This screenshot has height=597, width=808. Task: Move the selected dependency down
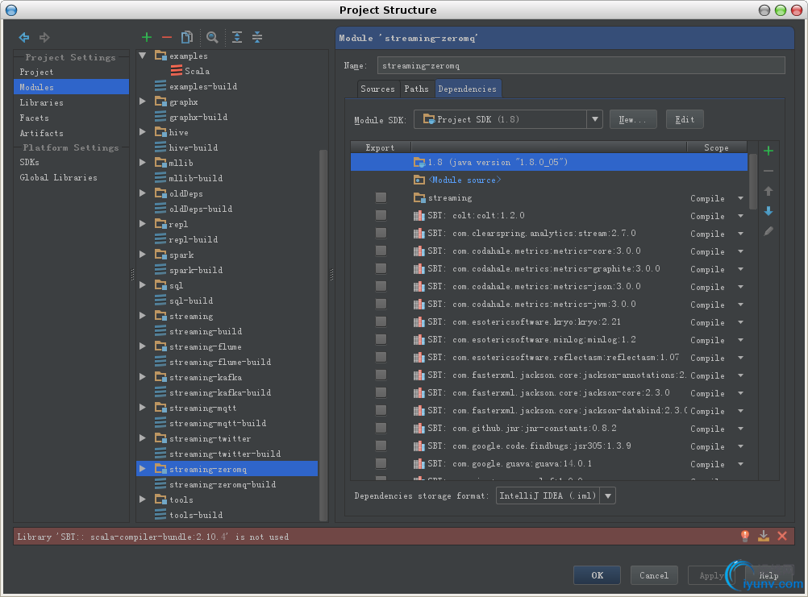pos(768,211)
